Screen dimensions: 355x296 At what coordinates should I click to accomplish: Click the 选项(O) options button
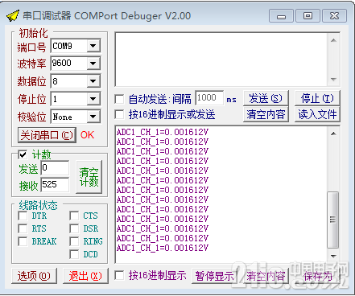click(x=35, y=276)
